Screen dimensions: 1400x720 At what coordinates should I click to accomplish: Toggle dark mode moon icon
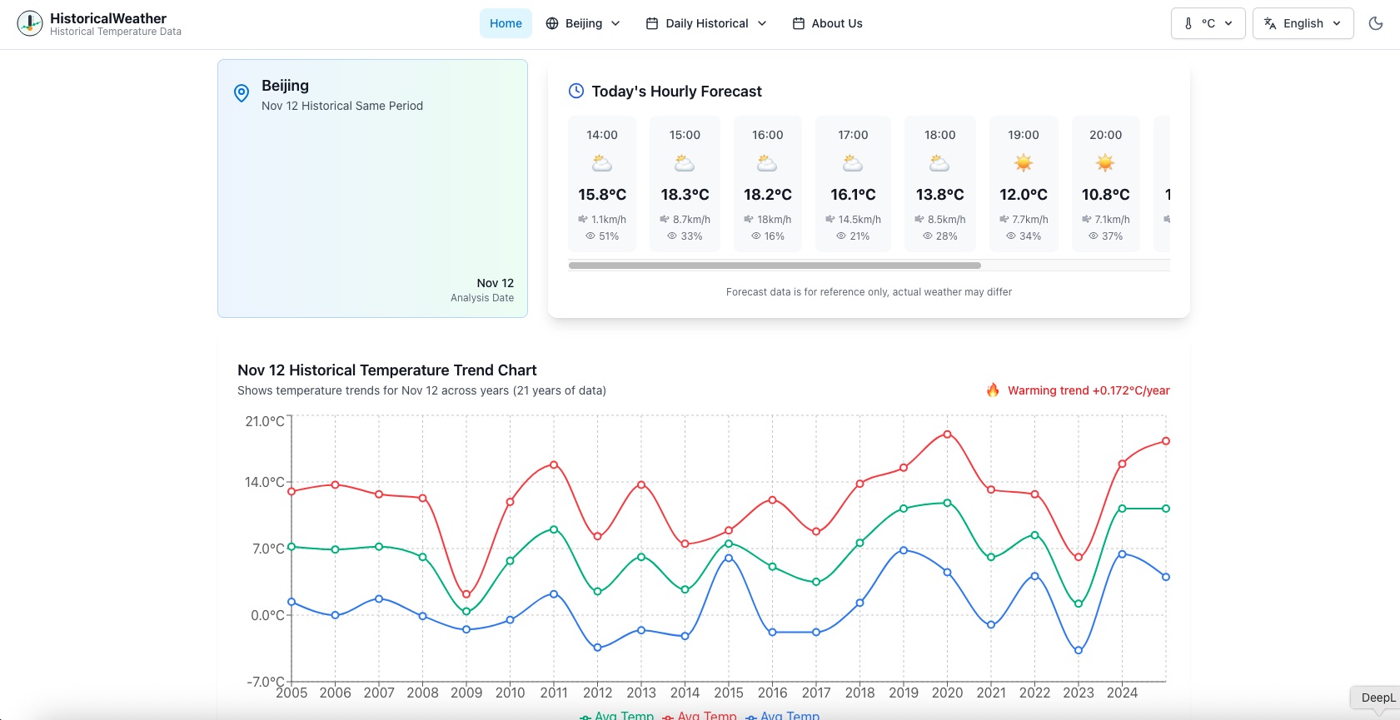coord(1376,23)
